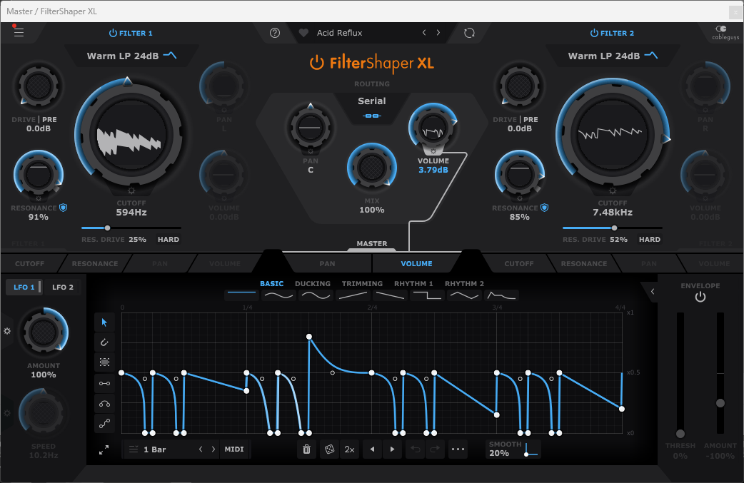Switch to the LFO 2 tab
This screenshot has height=483, width=744.
click(63, 288)
